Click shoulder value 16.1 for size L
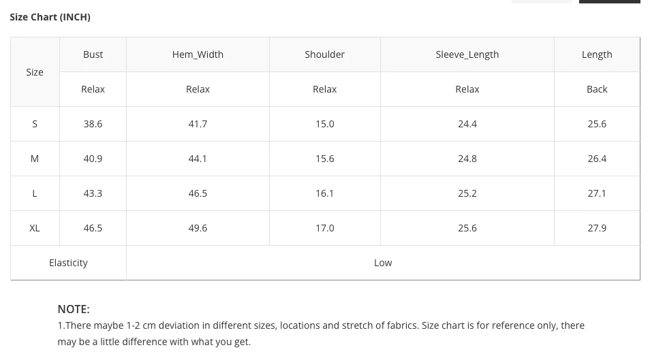Viewport: 650px width, 356px height. 324,194
